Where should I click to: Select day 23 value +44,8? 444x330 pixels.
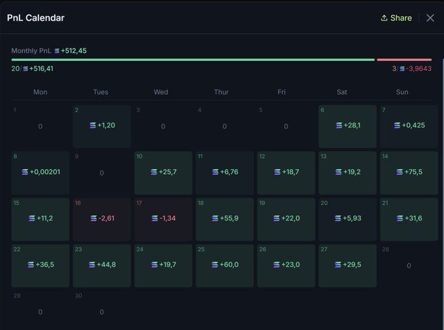tap(106, 265)
